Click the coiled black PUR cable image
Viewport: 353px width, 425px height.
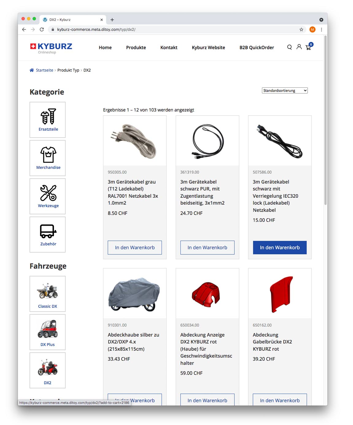click(x=207, y=141)
